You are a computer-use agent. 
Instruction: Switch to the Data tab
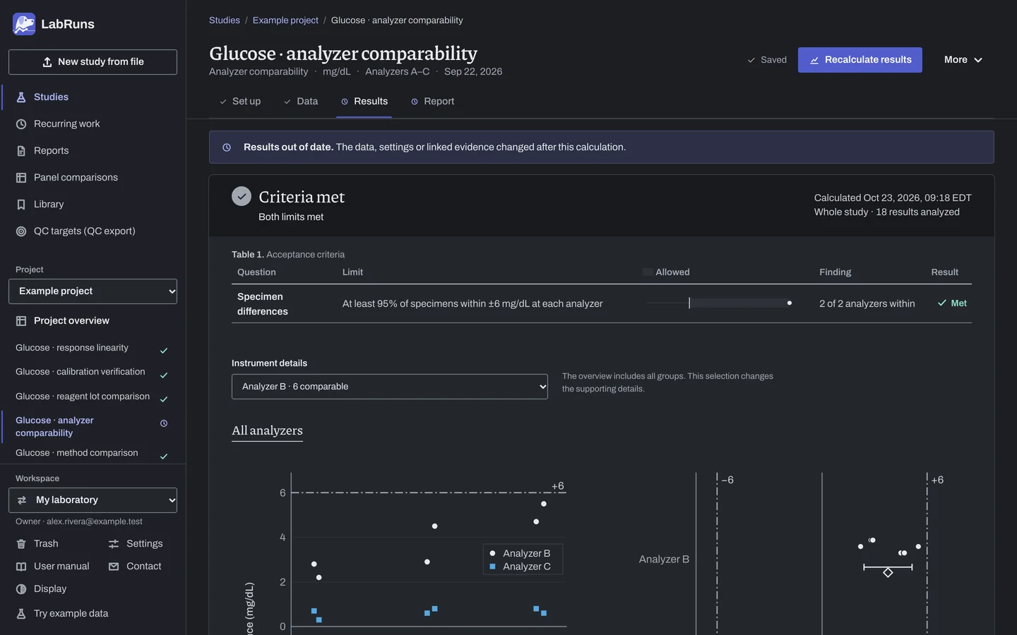click(301, 102)
